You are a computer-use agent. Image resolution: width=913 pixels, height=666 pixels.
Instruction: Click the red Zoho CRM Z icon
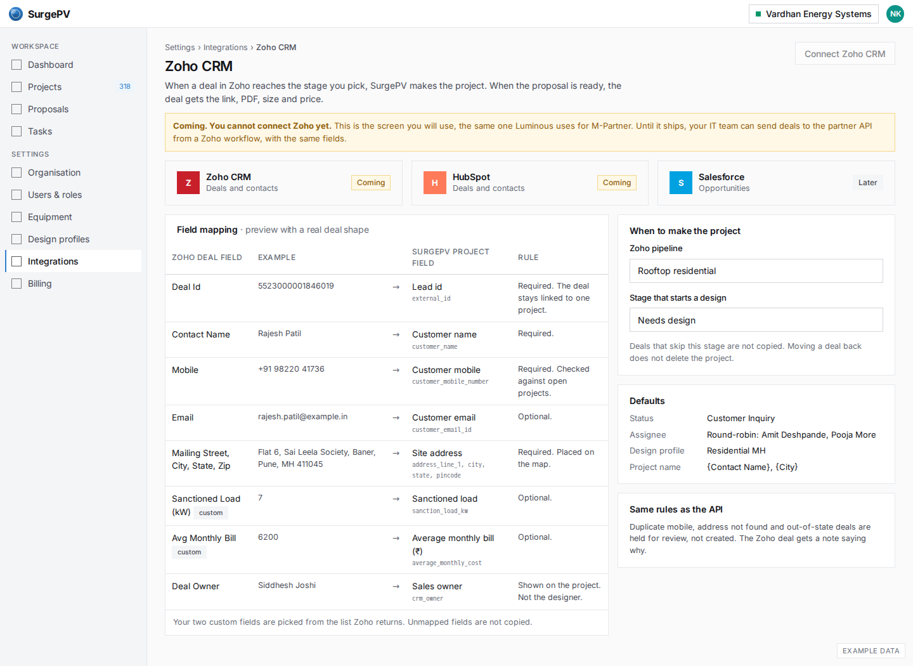click(x=188, y=183)
